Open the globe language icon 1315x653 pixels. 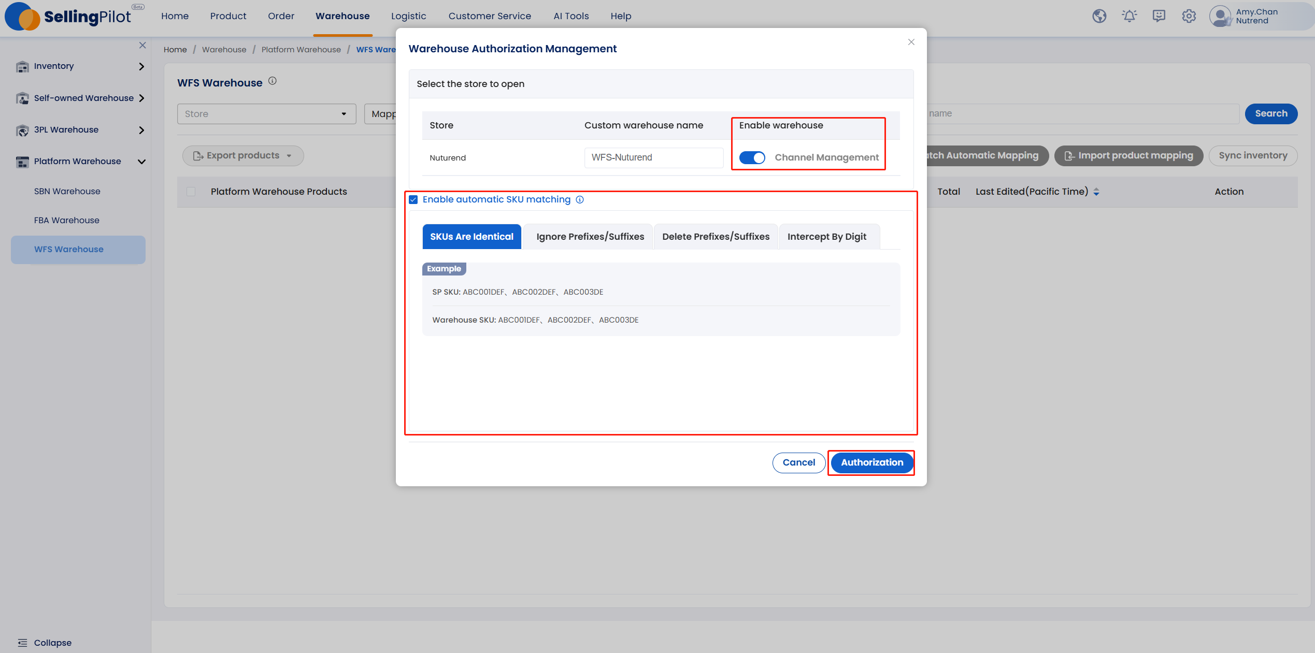(x=1099, y=16)
